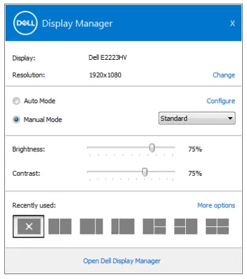Open the Standard preset mode dropdown
The height and width of the screenshot is (279, 247).
(x=197, y=118)
